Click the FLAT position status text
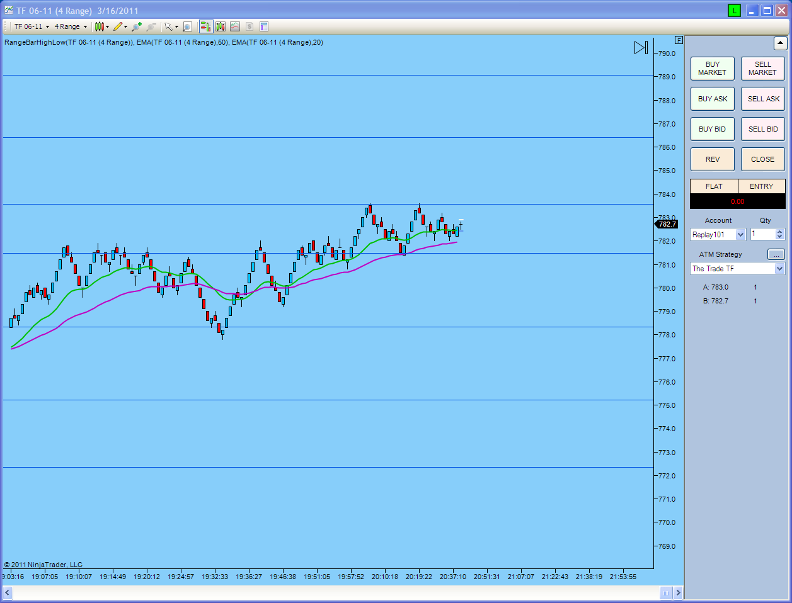792x603 pixels. coord(714,186)
